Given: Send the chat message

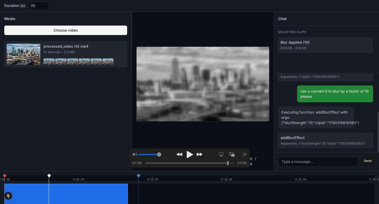Looking at the screenshot, I should (367, 161).
